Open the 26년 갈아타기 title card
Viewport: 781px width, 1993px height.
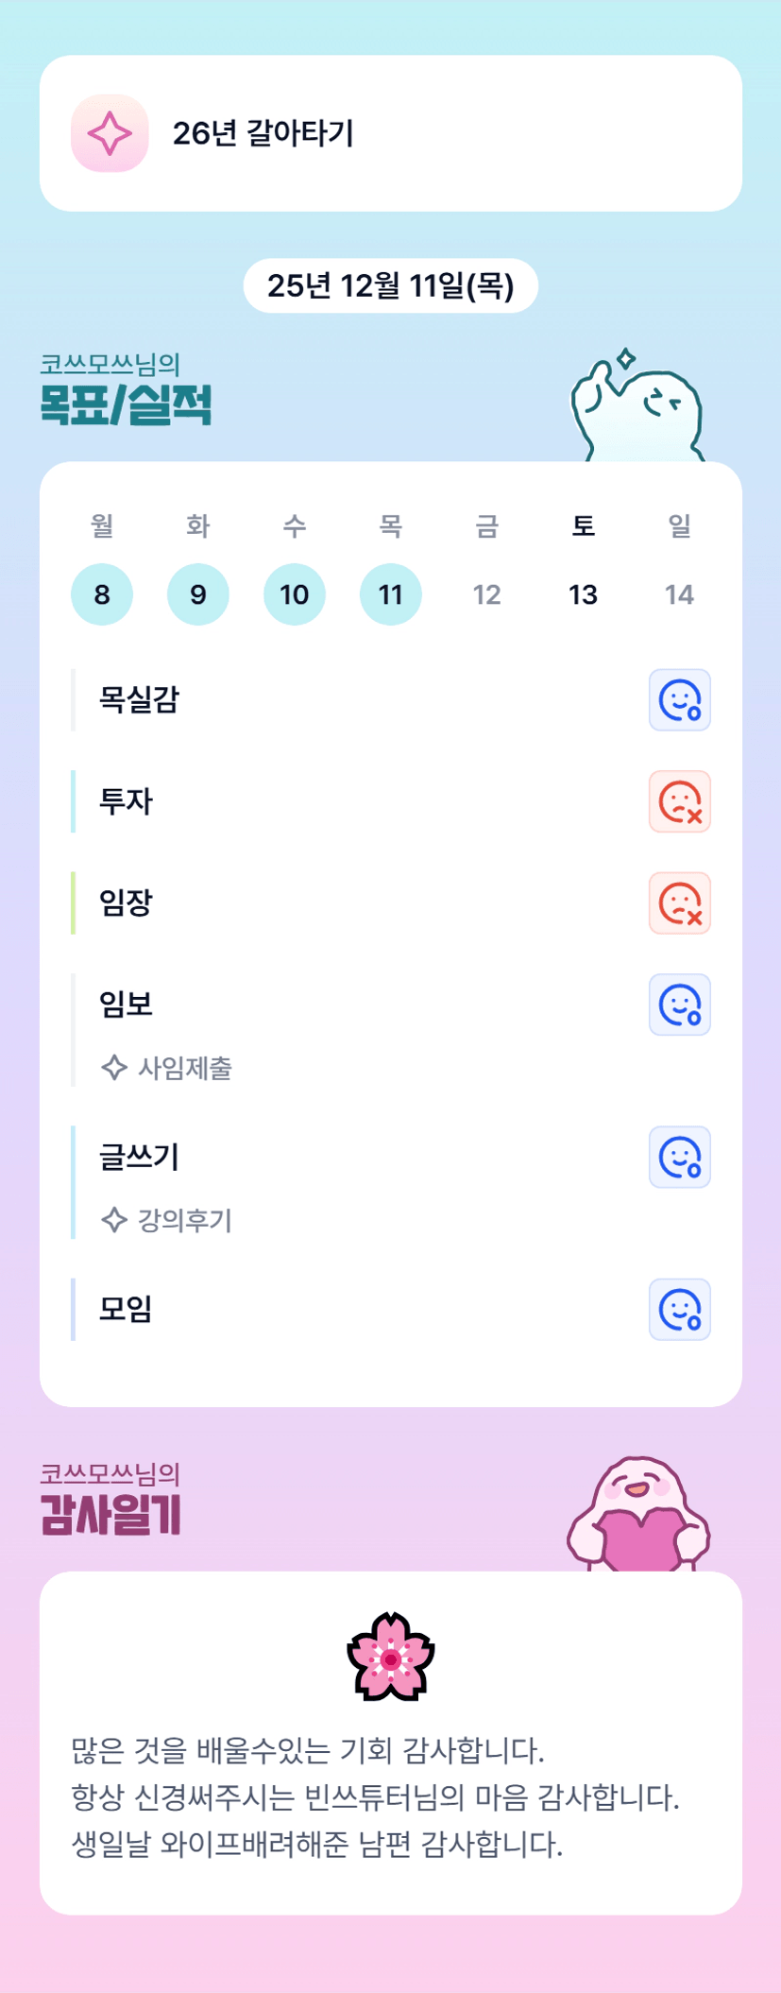click(x=390, y=133)
